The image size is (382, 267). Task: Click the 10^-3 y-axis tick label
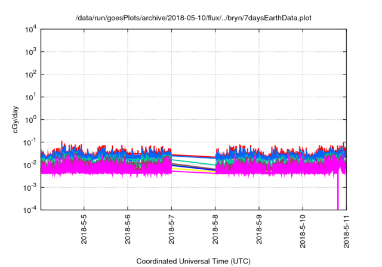[x=30, y=188]
